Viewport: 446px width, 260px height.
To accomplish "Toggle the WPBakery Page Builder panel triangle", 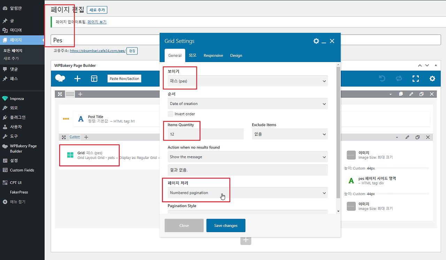I will pyautogui.click(x=436, y=66).
